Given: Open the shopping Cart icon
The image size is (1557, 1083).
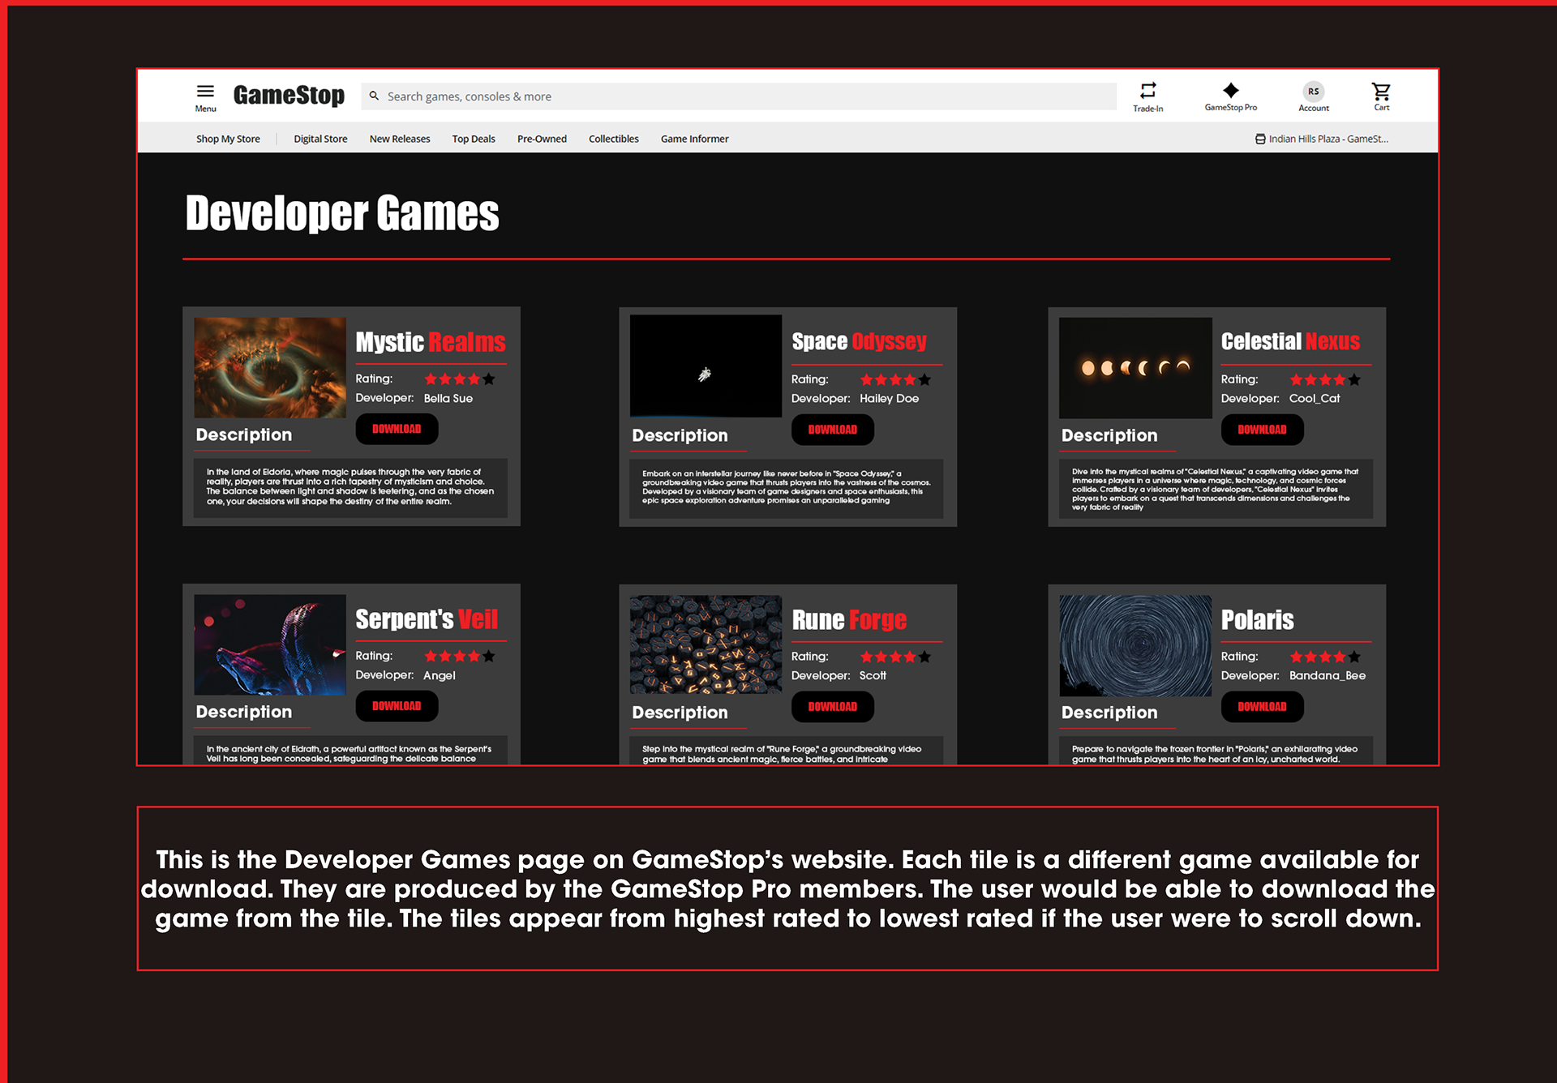Looking at the screenshot, I should [x=1381, y=91].
